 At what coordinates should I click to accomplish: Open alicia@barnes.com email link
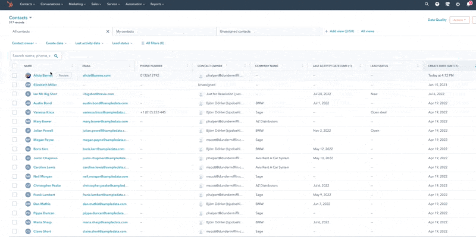pos(96,75)
